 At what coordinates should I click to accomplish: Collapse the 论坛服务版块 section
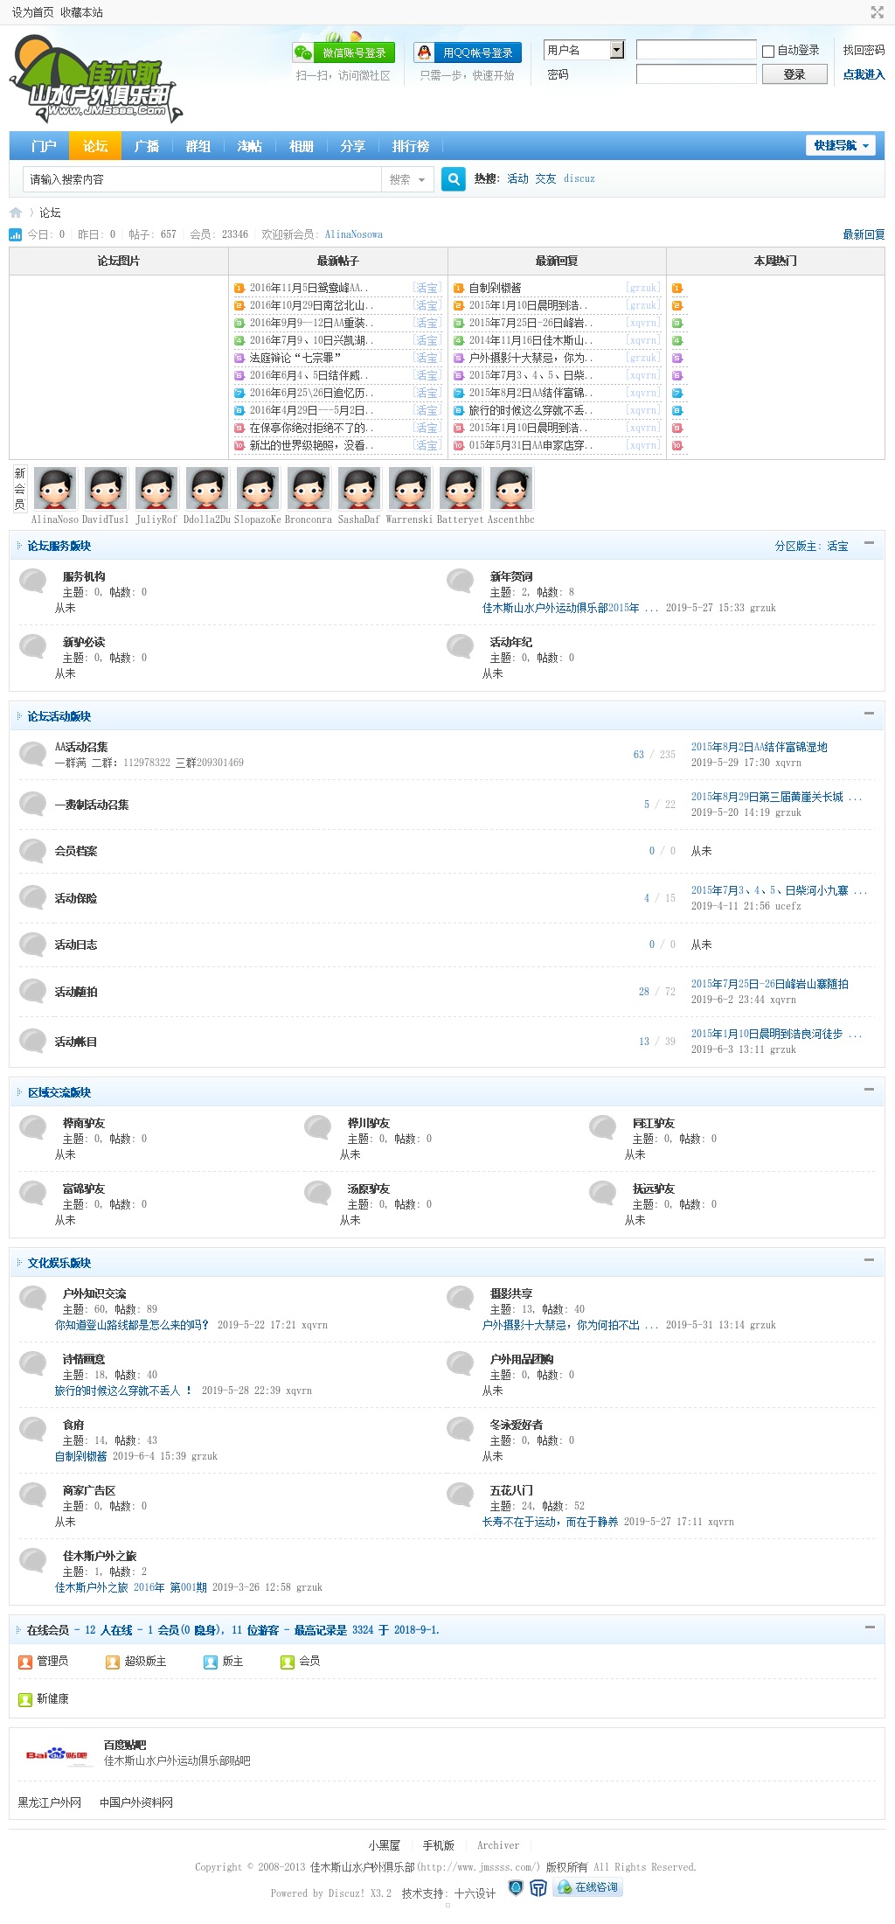tap(869, 543)
